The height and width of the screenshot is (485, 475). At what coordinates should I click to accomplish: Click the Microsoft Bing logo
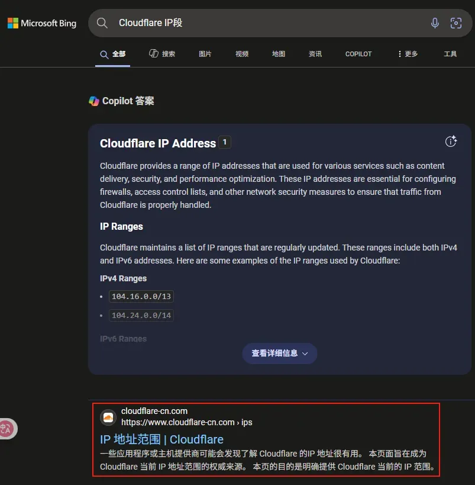(x=42, y=23)
